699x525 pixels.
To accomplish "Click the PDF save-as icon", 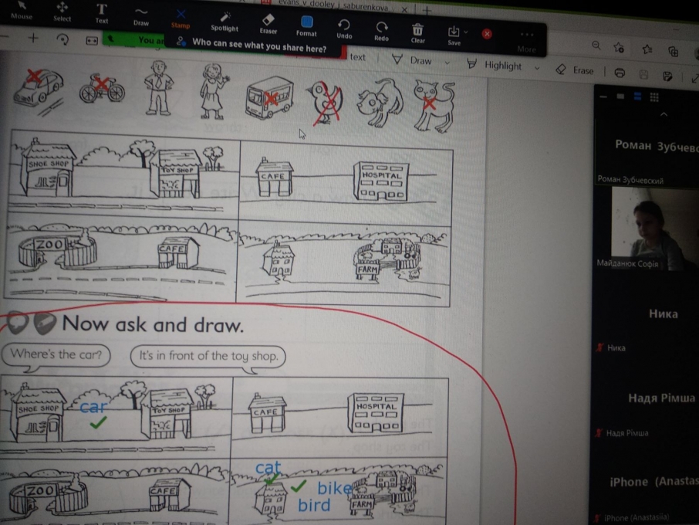I will point(667,76).
